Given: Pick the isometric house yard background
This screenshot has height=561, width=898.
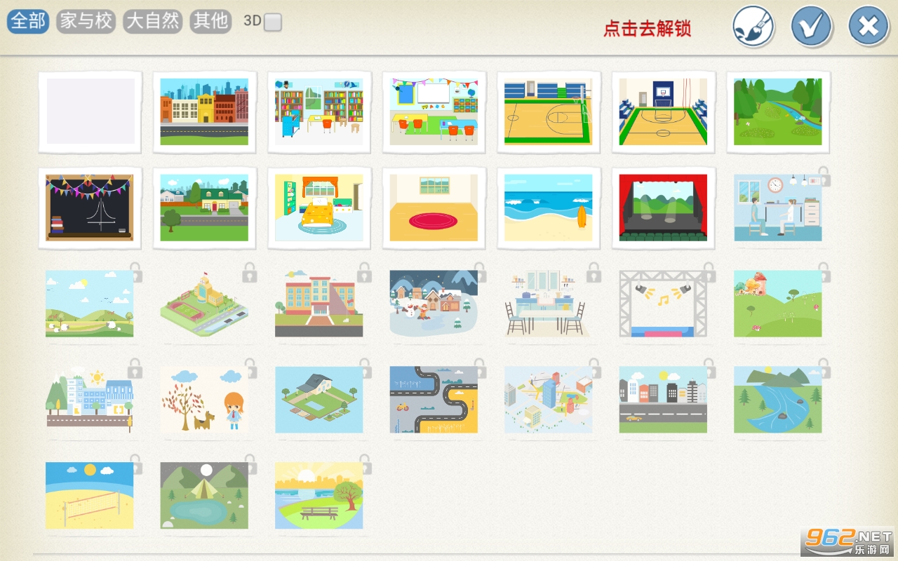Looking at the screenshot, I should (x=319, y=400).
